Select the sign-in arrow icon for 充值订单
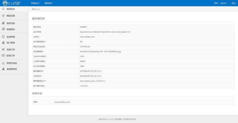The height and width of the screenshot is (123, 238). pyautogui.click(x=3, y=49)
